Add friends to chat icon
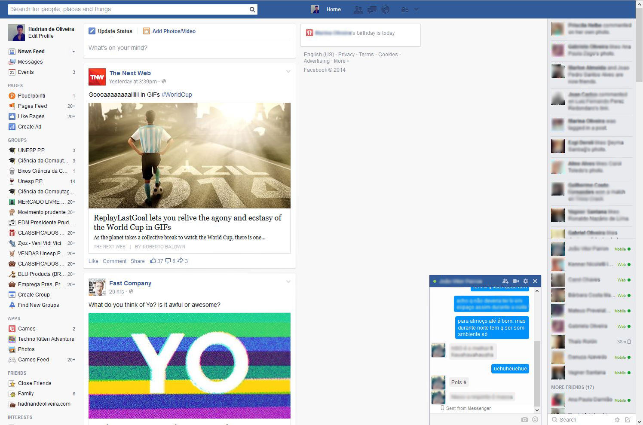The width and height of the screenshot is (643, 425). (x=505, y=281)
